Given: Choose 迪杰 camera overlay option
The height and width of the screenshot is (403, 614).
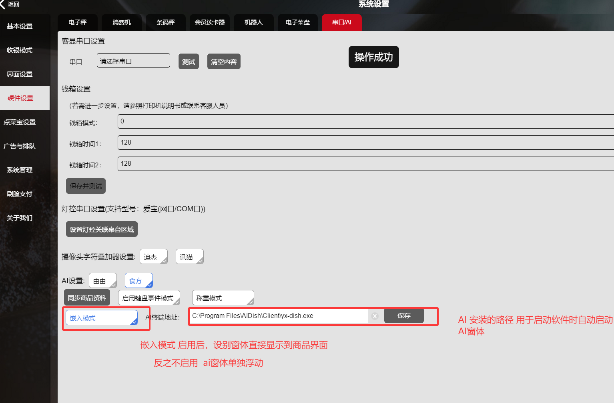Looking at the screenshot, I should click(x=153, y=257).
